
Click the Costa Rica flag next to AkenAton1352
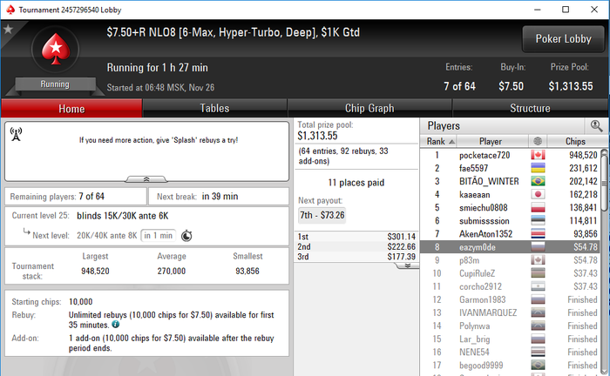click(x=538, y=234)
